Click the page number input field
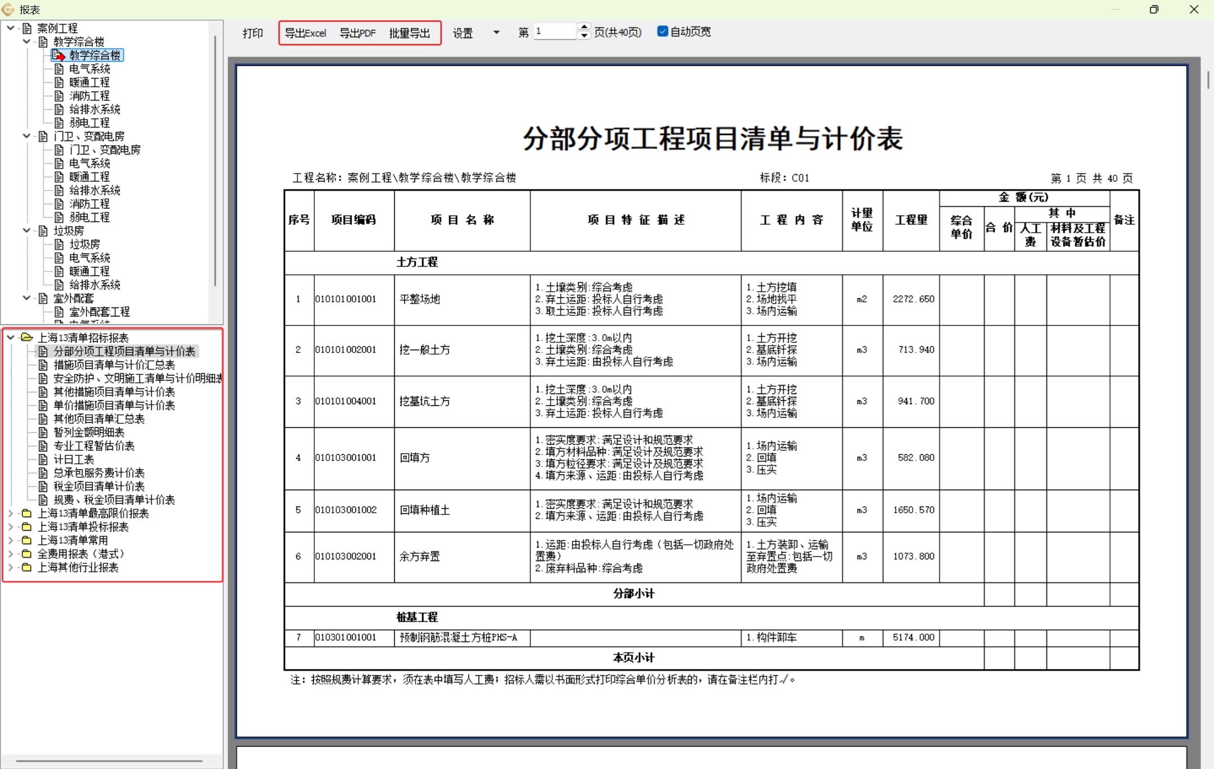The image size is (1214, 769). coord(555,31)
